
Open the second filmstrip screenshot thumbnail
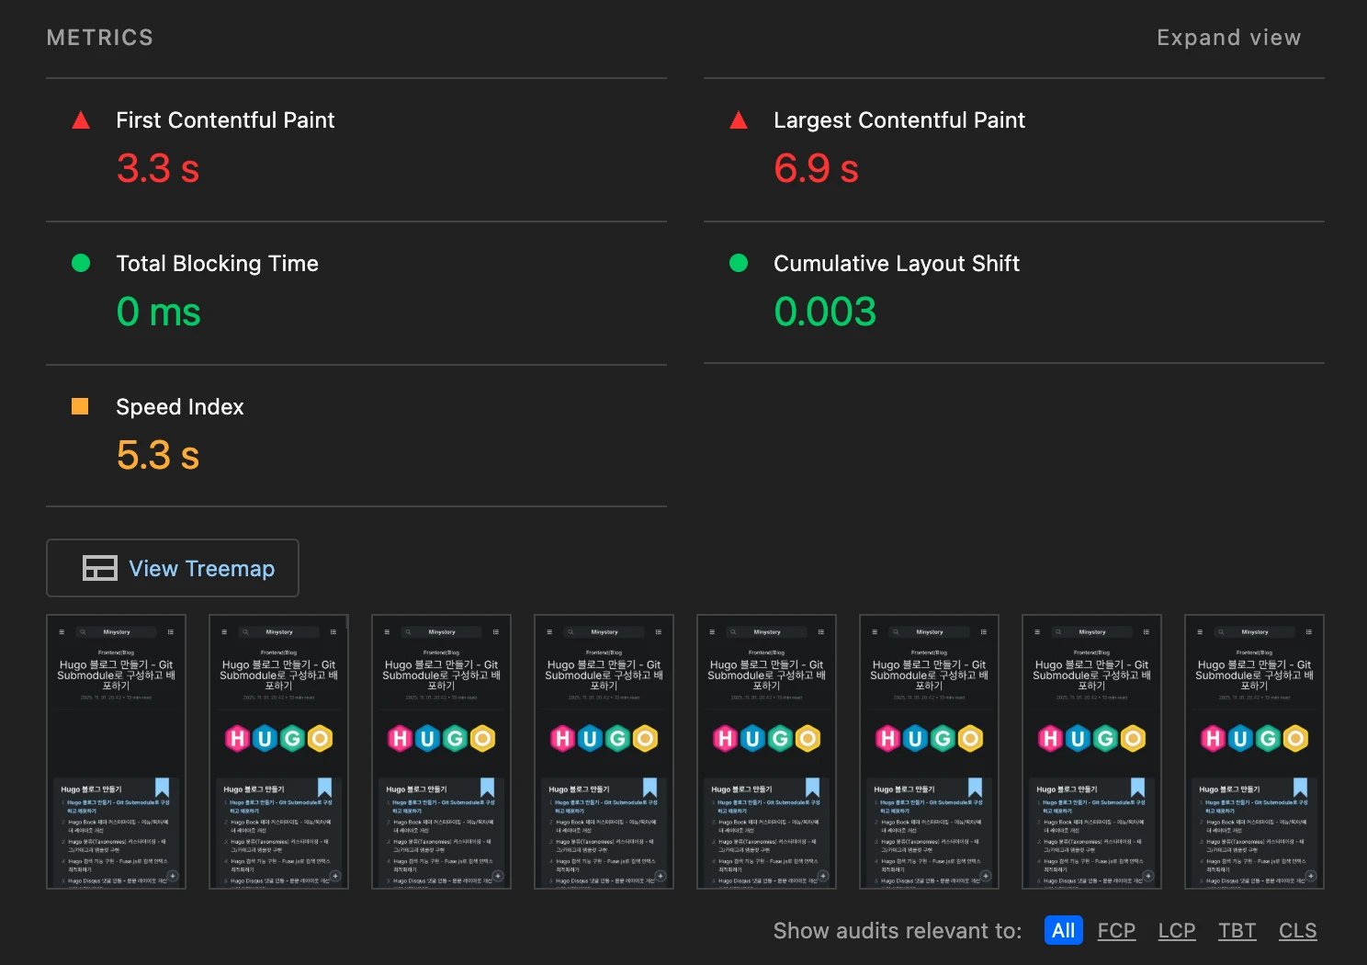[279, 752]
